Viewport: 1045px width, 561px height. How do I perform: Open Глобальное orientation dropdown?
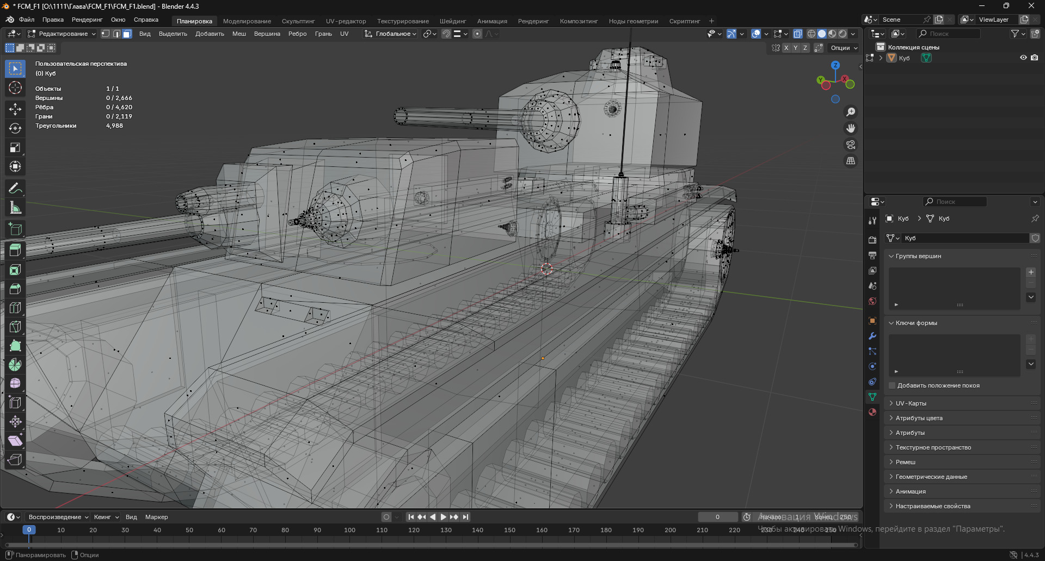[x=390, y=34]
